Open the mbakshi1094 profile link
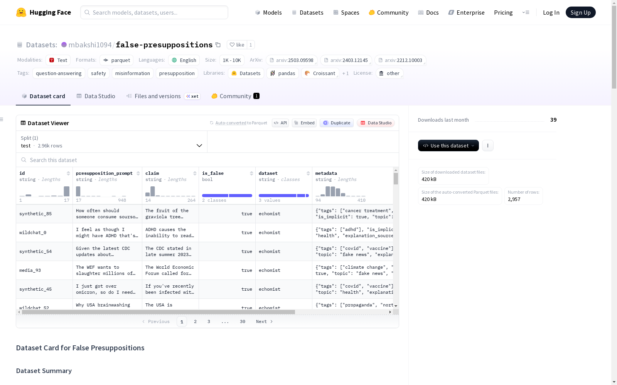 click(90, 45)
